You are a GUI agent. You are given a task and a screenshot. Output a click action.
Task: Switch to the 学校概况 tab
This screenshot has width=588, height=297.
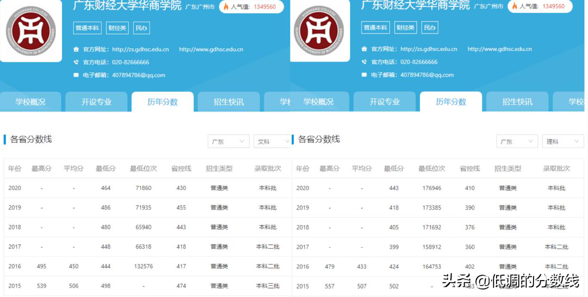(31, 102)
